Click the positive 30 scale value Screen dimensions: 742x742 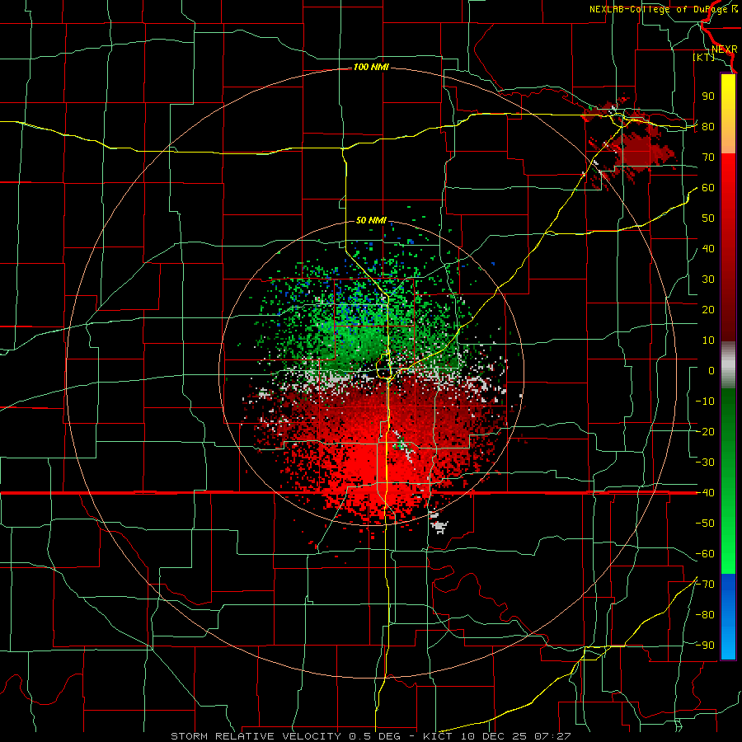(708, 279)
